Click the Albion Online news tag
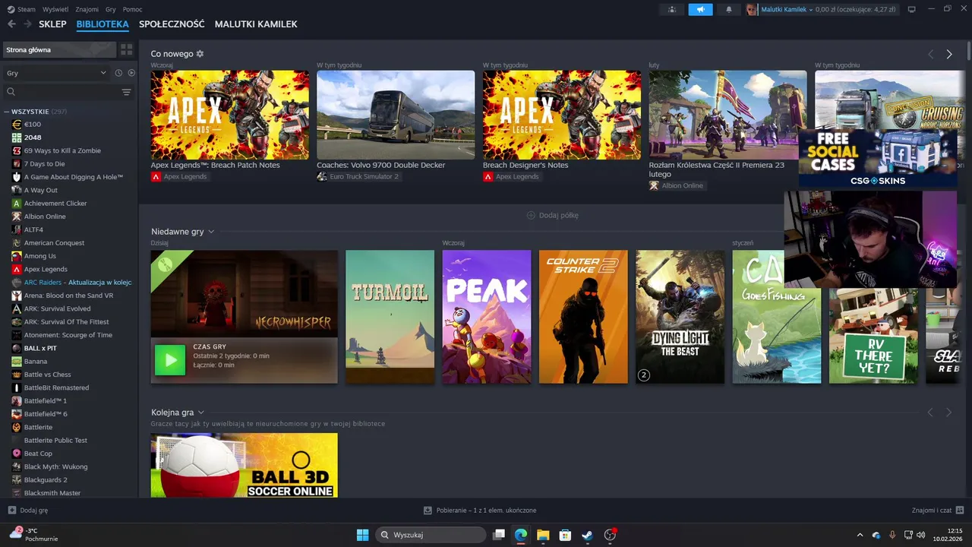 [677, 185]
